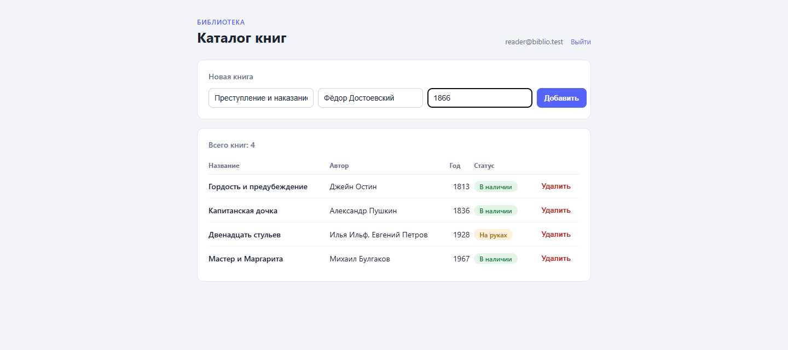Delete the Капитанская дочка book
This screenshot has width=788, height=350.
pos(556,210)
